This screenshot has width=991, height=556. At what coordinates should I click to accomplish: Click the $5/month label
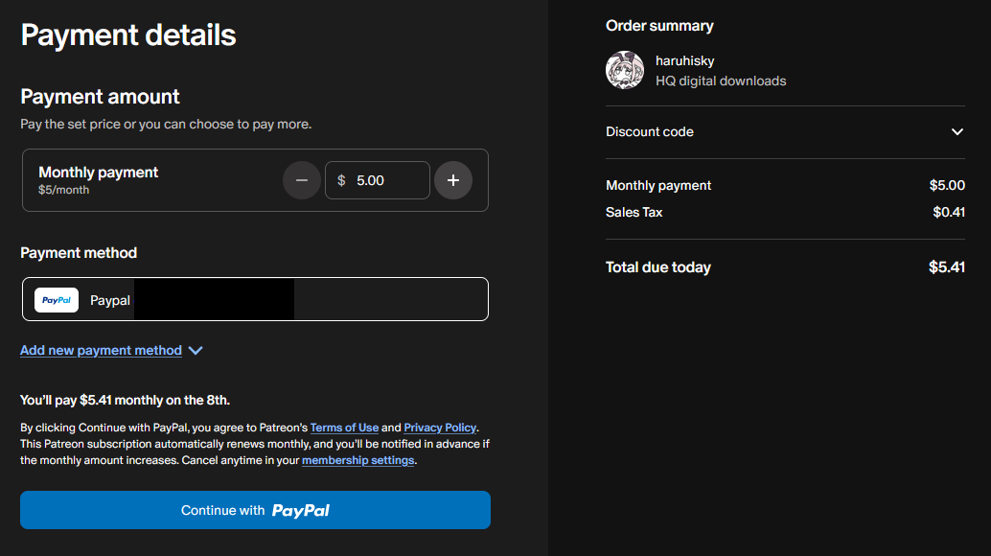click(x=64, y=190)
